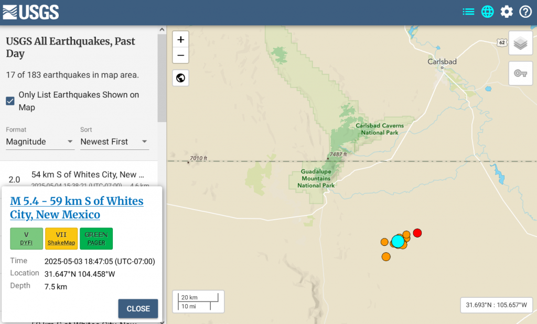Screen dimensions: 537x324
Task: Click the 7487 ft peak label
Action: tap(338, 155)
